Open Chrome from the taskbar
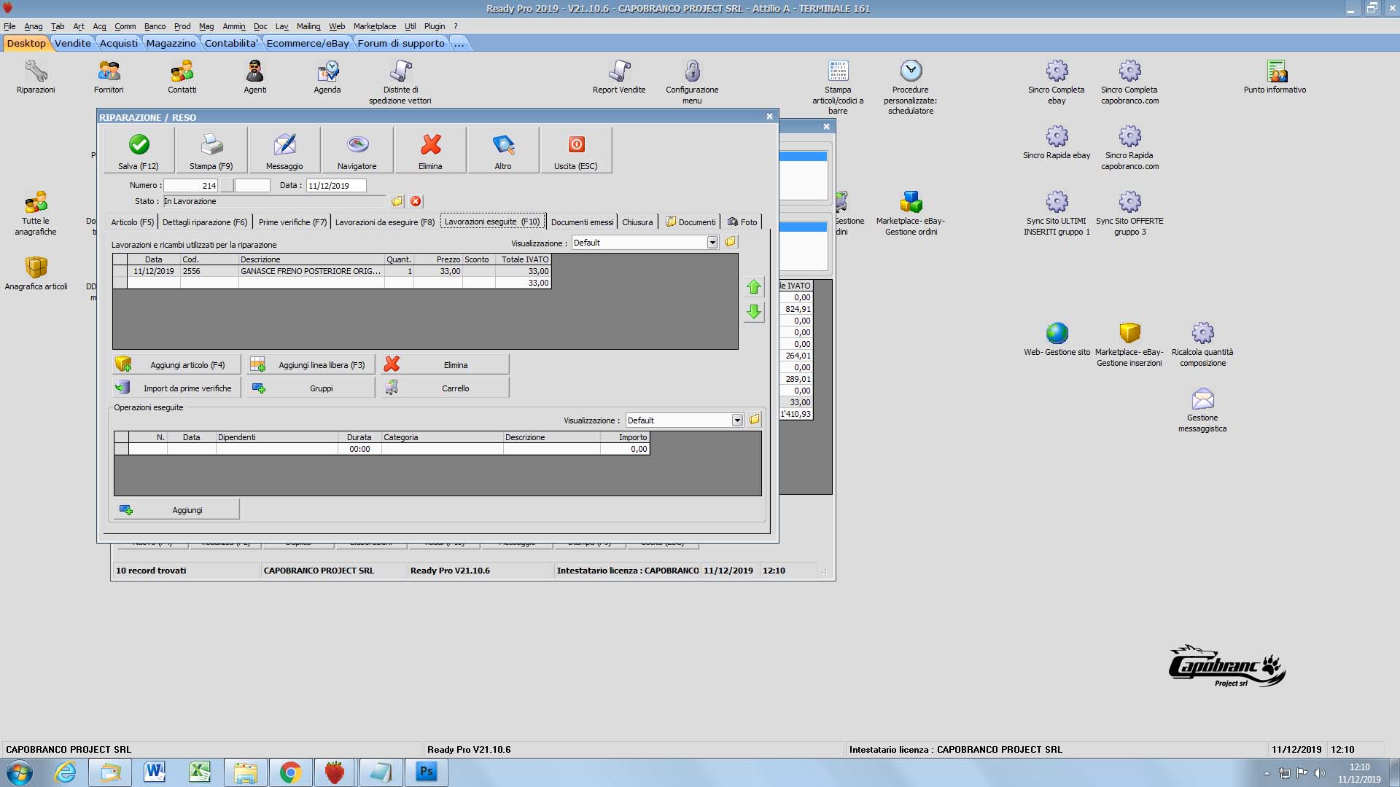1400x787 pixels. tap(290, 772)
